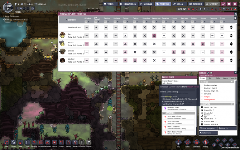This screenshot has width=240, height=150.
Task: Select the Dig tool
Action: (x=178, y=143)
